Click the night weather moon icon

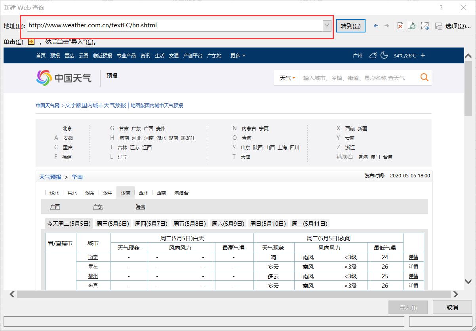click(383, 55)
